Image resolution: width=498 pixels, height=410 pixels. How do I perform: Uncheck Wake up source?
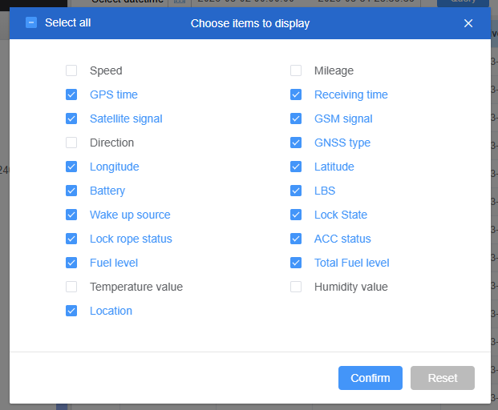tap(71, 215)
